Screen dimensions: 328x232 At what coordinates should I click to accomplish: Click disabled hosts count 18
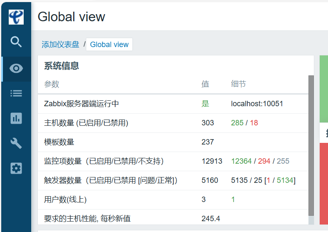click(254, 123)
